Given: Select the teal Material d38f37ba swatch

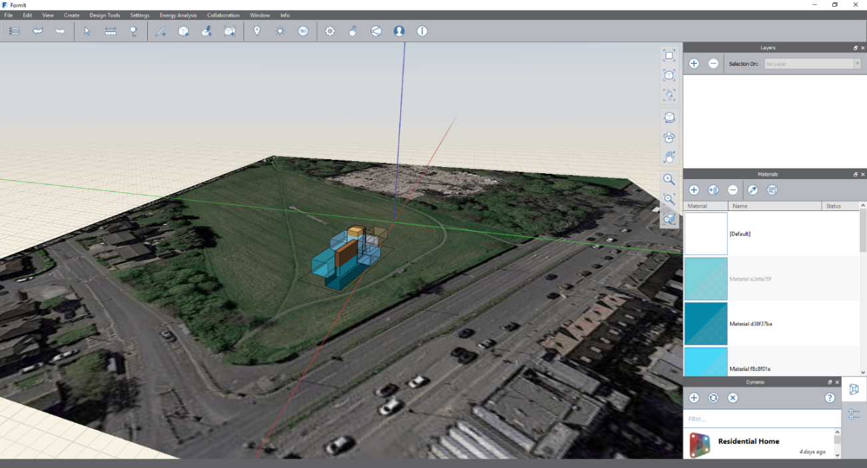Looking at the screenshot, I should click(706, 324).
